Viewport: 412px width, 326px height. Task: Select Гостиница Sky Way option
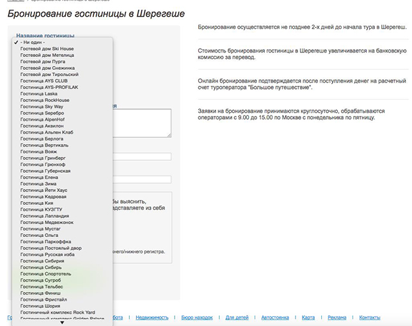(x=62, y=106)
